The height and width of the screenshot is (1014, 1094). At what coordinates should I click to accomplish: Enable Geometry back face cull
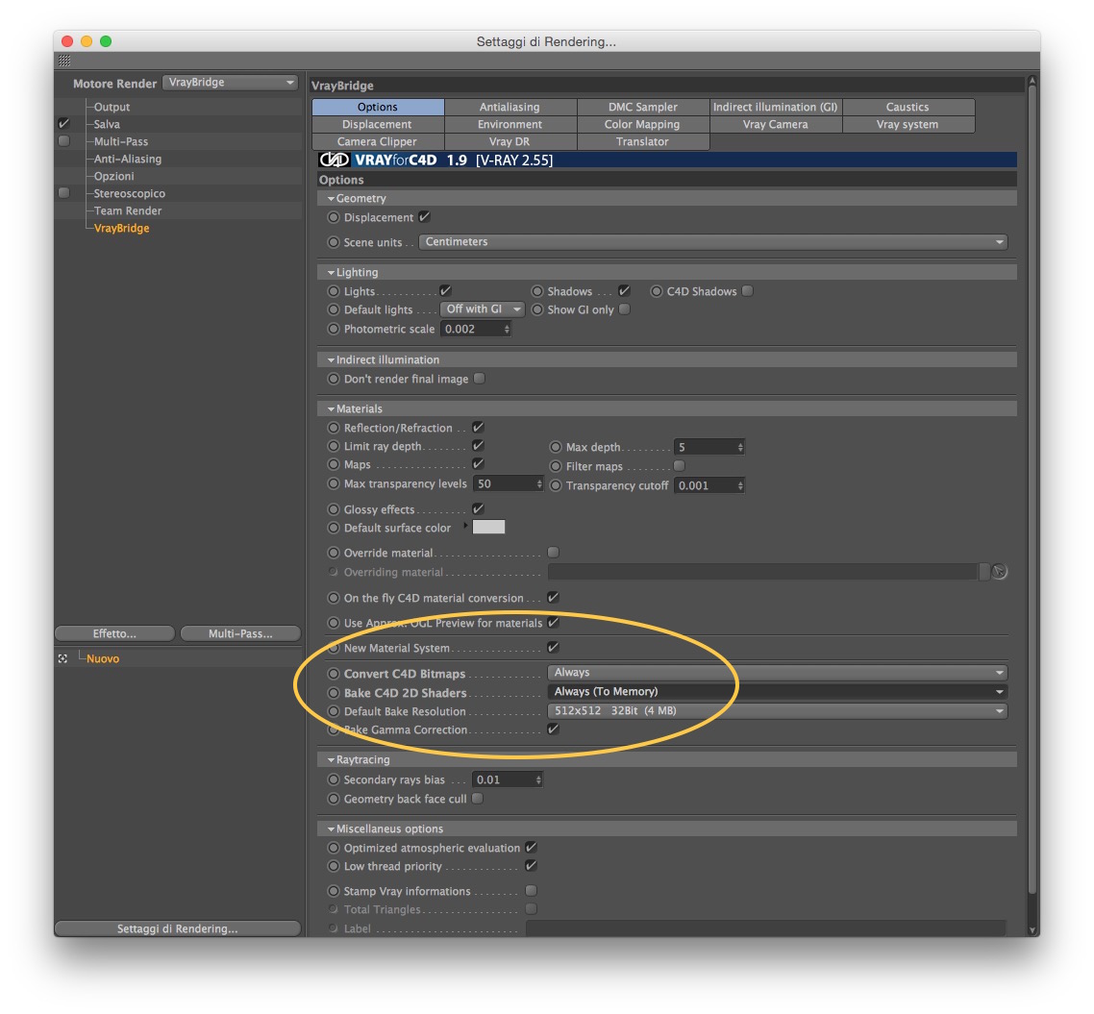(477, 798)
